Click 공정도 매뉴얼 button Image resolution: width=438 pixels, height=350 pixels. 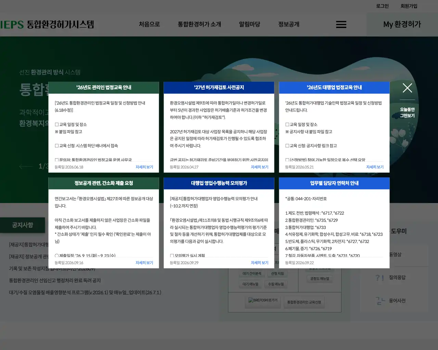point(320,279)
